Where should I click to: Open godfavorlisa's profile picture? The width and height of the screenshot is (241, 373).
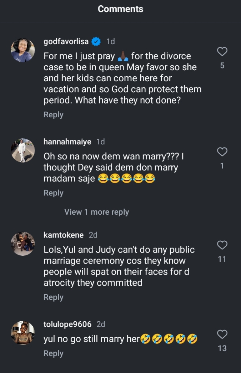[x=23, y=50]
